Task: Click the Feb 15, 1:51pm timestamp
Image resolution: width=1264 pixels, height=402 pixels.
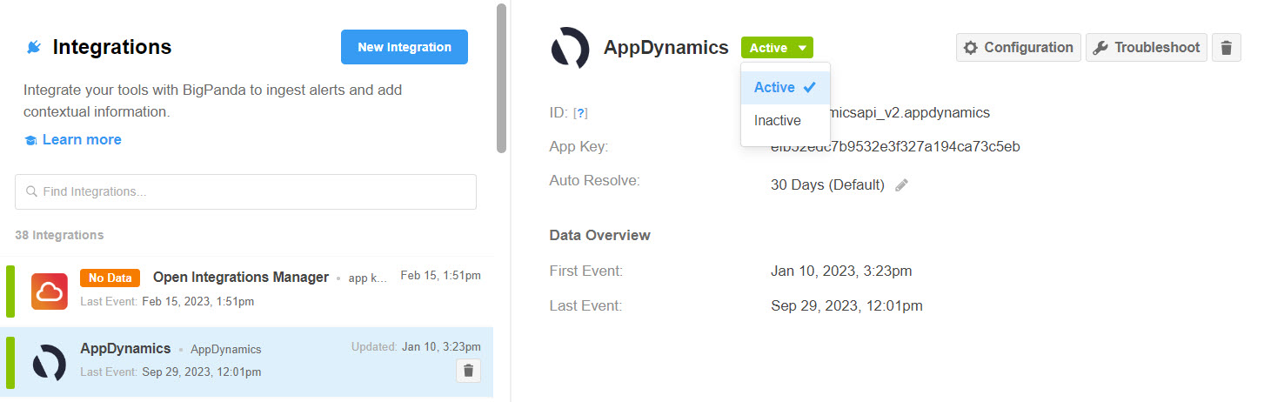Action: click(x=440, y=275)
